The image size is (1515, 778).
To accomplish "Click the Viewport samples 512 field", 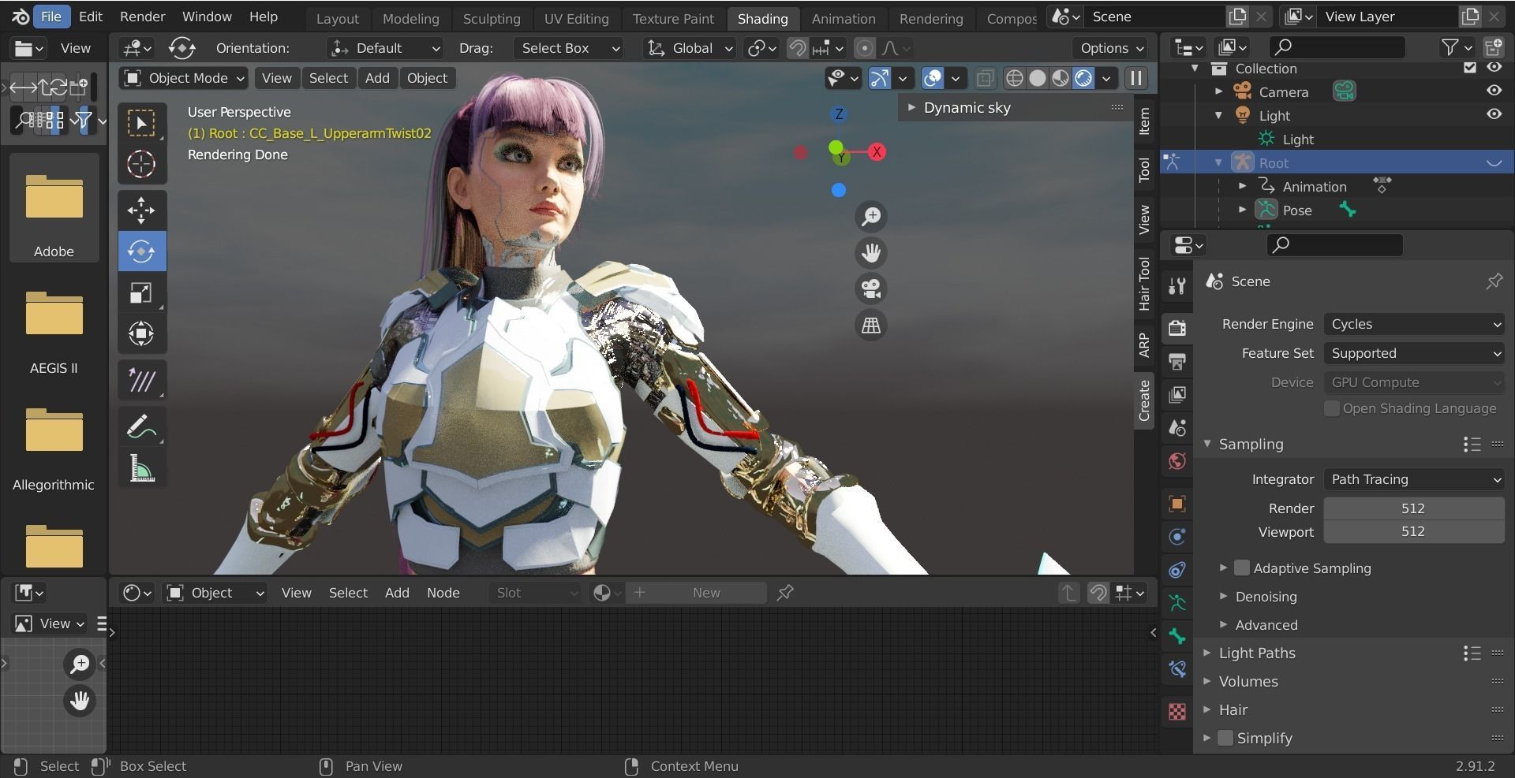I will coord(1413,532).
